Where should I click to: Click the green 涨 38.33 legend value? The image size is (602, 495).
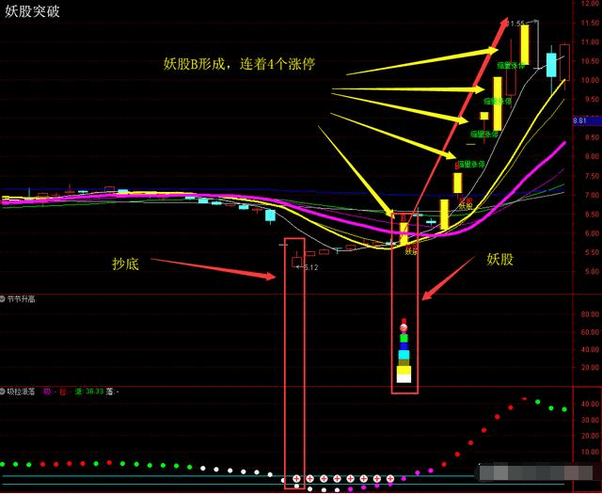[89, 391]
